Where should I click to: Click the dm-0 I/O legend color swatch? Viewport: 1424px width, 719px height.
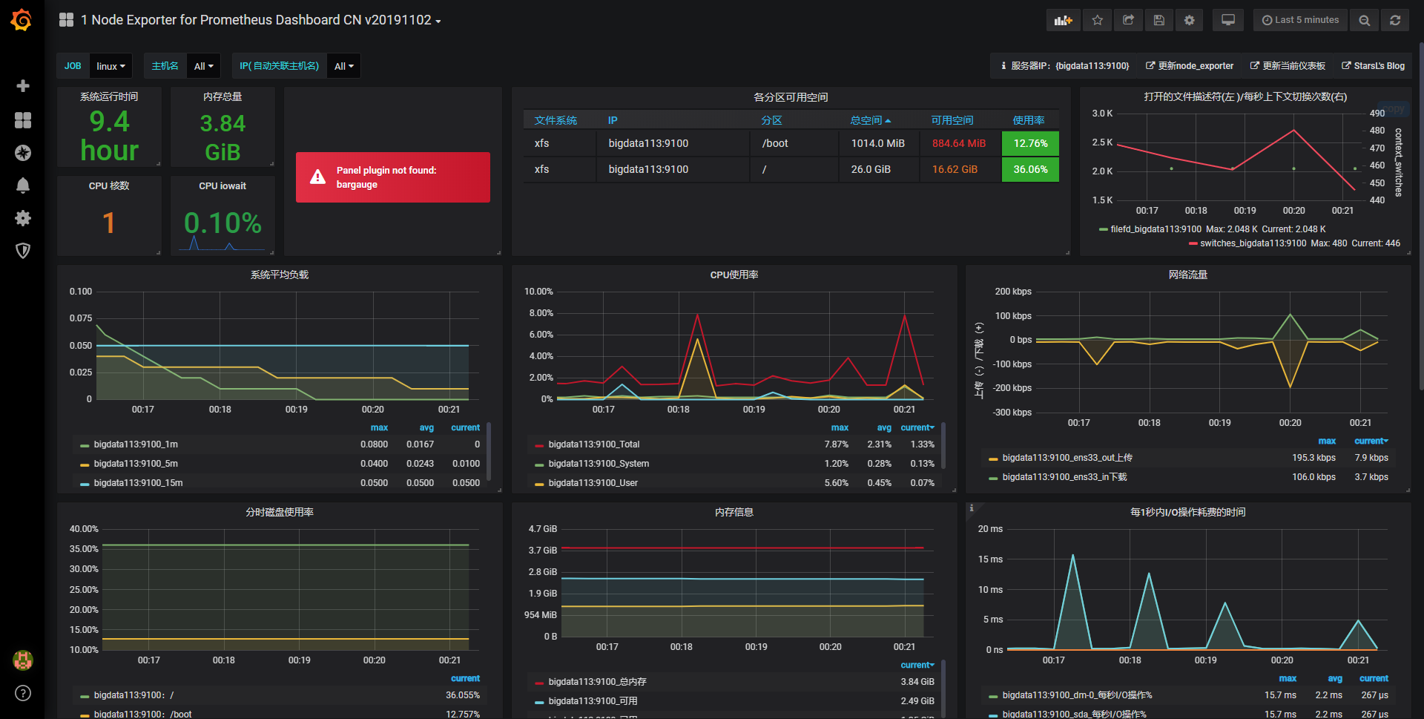point(993,695)
